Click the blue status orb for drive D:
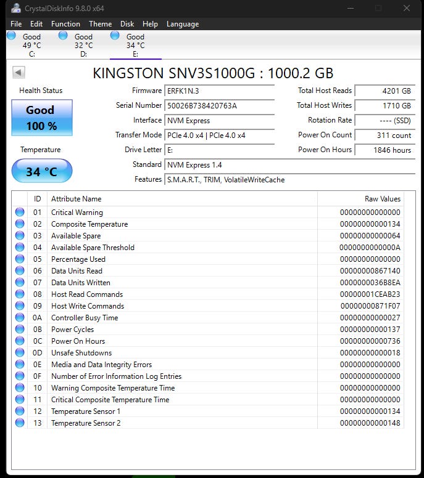424x478 pixels. [x=63, y=35]
